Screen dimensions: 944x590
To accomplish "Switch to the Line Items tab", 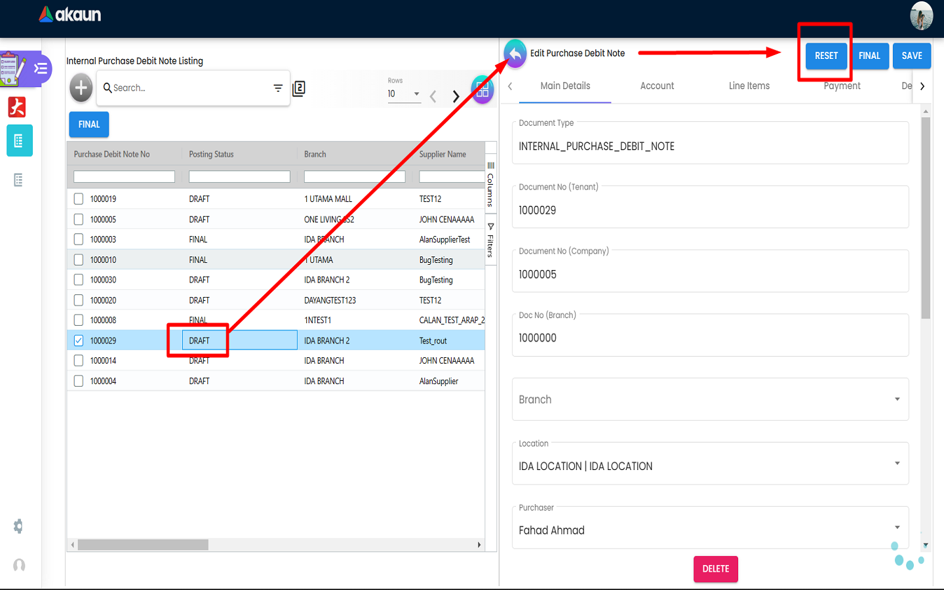I will pos(749,86).
